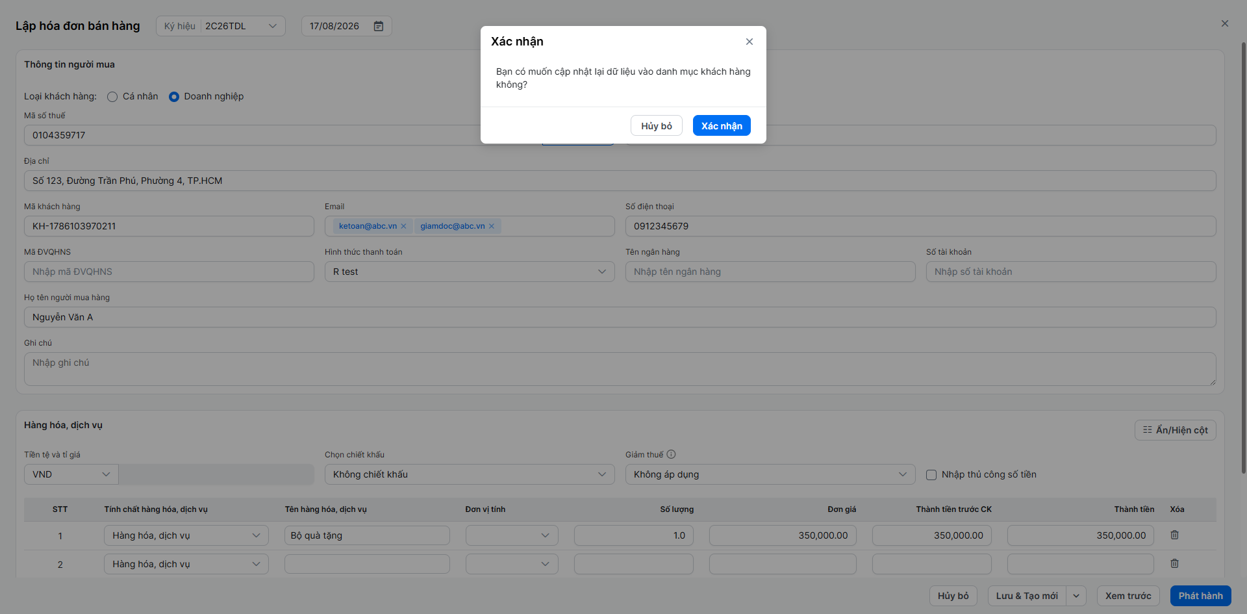Remove the giamdoc@abc.vn email tag
Image resolution: width=1247 pixels, height=614 pixels.
point(492,226)
